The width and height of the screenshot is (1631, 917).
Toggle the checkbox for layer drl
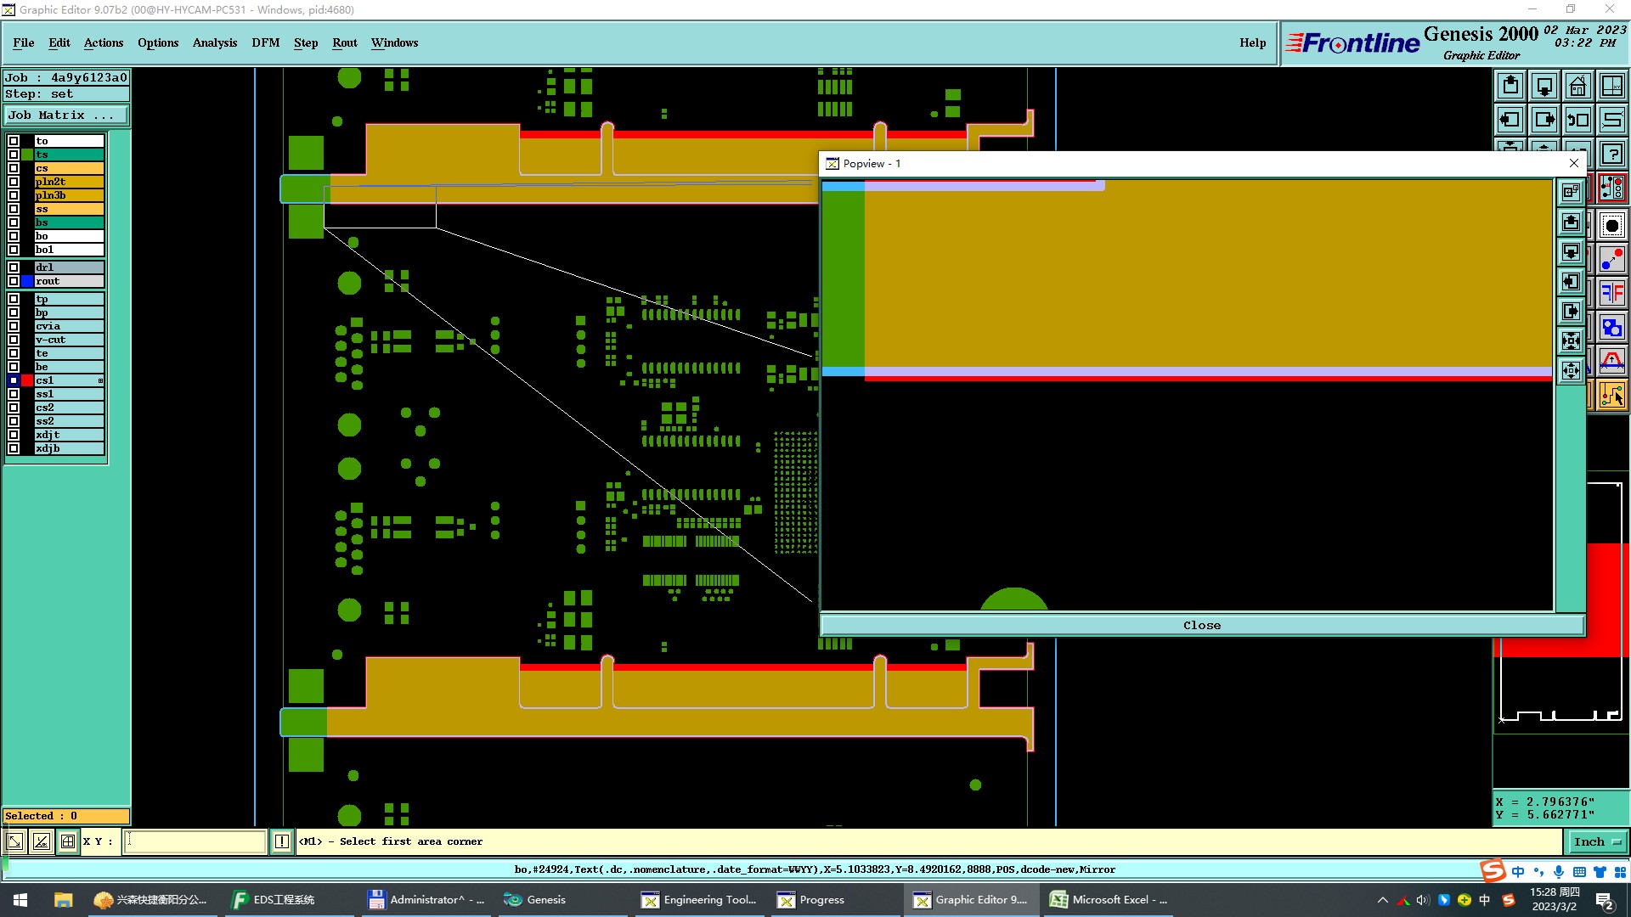(14, 267)
